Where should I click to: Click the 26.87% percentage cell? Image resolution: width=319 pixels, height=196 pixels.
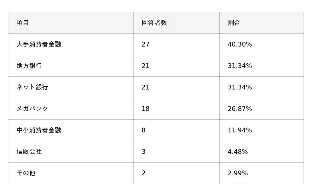pyautogui.click(x=240, y=109)
